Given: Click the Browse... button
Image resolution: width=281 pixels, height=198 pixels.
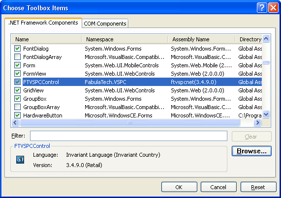Looking at the screenshot, I should (251, 151).
